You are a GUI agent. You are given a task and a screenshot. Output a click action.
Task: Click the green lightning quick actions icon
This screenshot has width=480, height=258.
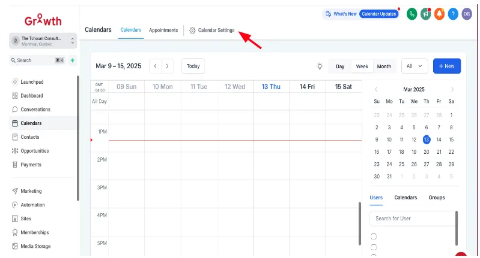tap(73, 60)
